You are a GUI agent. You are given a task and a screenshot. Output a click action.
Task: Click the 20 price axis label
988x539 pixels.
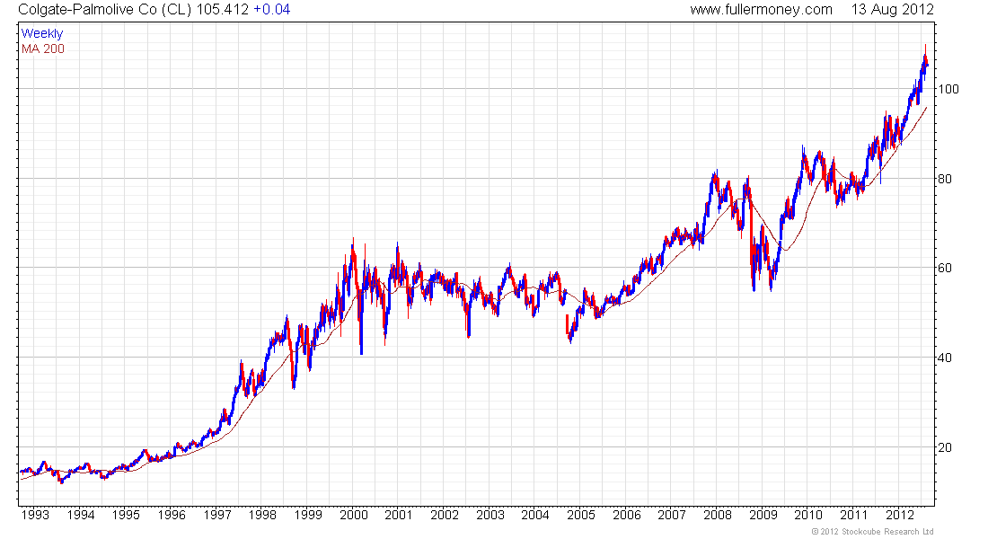tap(945, 447)
